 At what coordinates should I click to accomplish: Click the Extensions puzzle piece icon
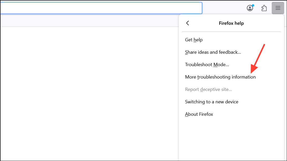[264, 8]
